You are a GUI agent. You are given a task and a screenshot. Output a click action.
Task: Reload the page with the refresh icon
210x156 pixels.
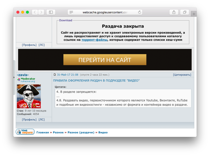[x=140, y=12]
